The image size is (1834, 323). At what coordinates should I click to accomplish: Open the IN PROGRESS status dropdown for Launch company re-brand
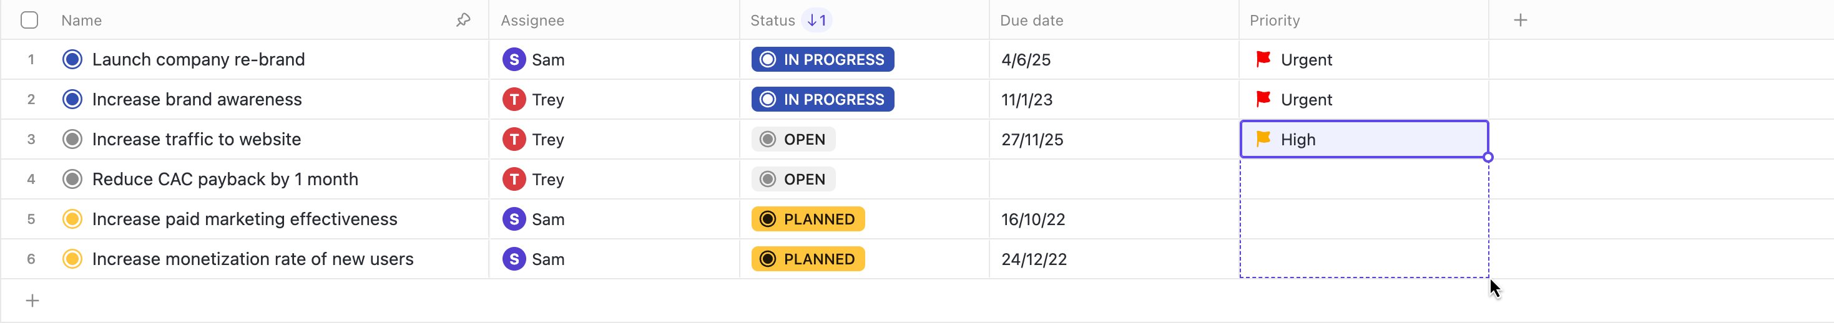pos(822,60)
